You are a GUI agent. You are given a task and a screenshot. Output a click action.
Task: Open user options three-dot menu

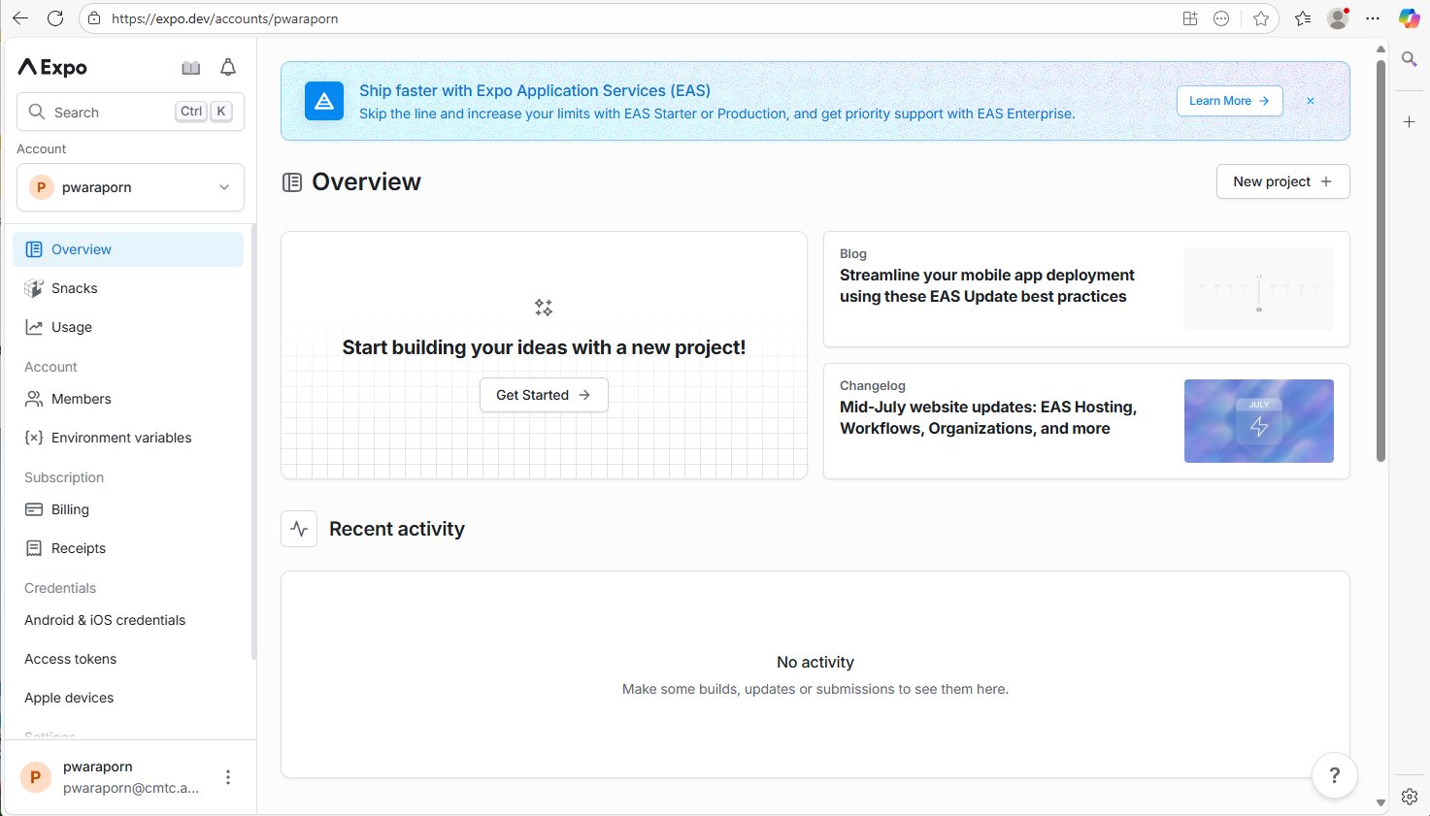pos(228,777)
